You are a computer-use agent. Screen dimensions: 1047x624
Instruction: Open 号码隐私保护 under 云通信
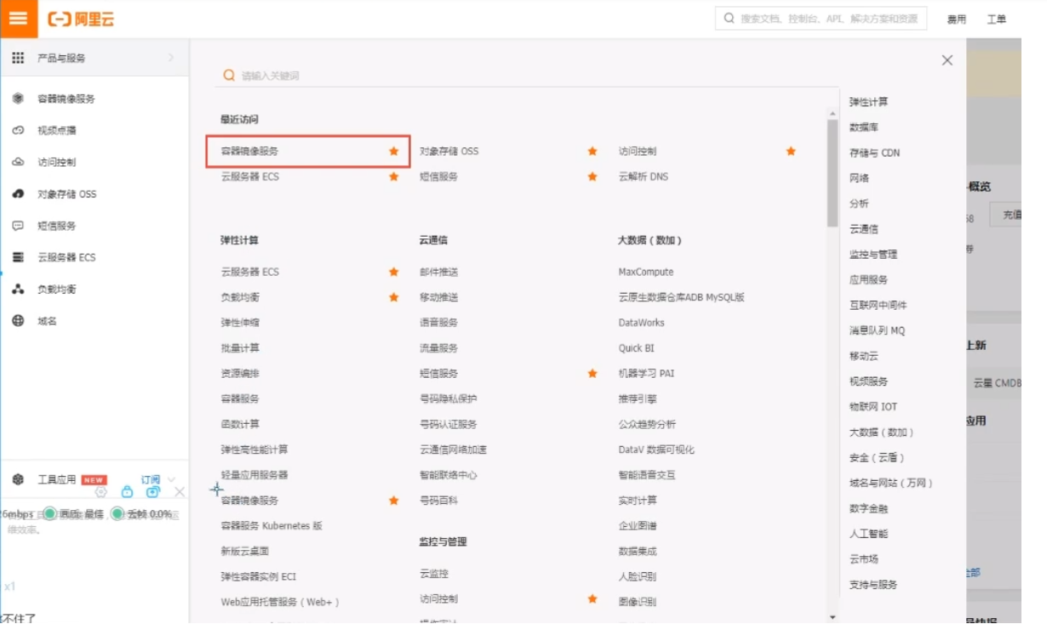coord(449,398)
